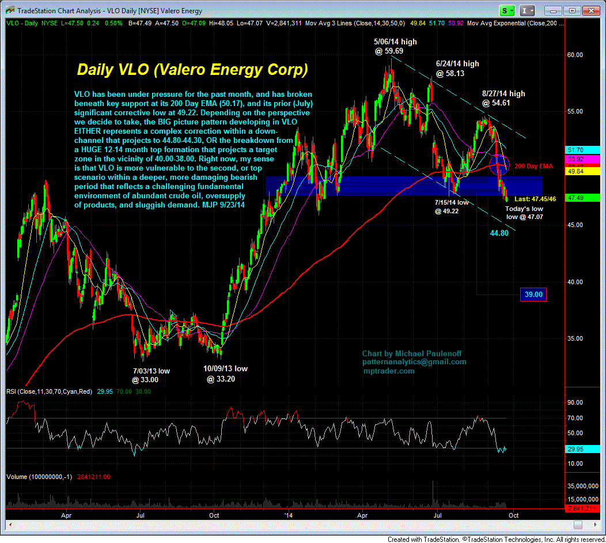Select the 'Daily VLO (Valero Energy Corp)' chart title
The width and height of the screenshot is (606, 543).
click(x=192, y=70)
